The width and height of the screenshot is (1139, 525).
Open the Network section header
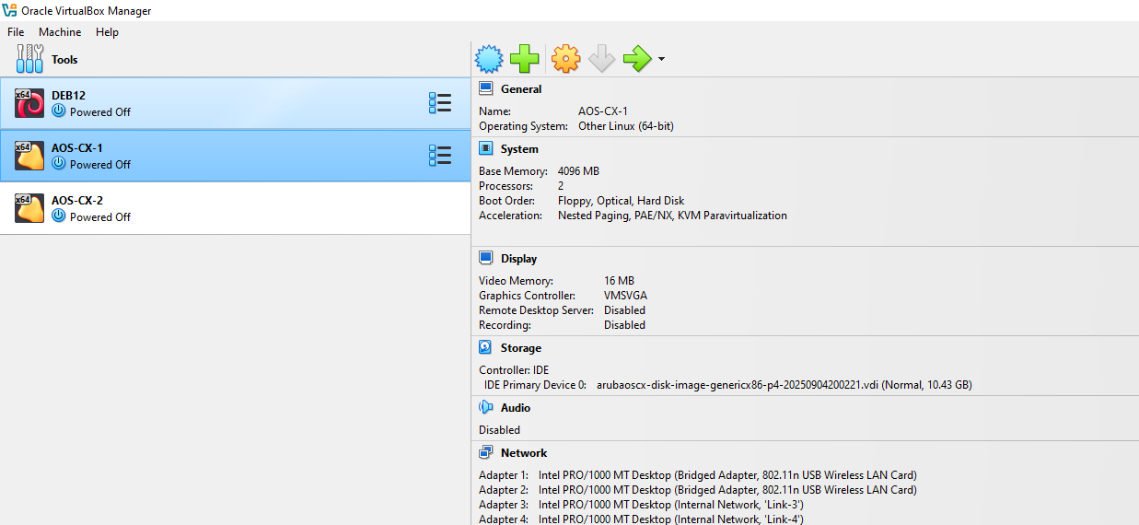523,453
